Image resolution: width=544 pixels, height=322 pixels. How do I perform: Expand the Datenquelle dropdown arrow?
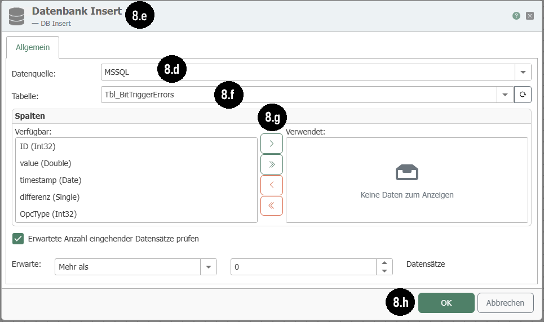click(x=523, y=72)
